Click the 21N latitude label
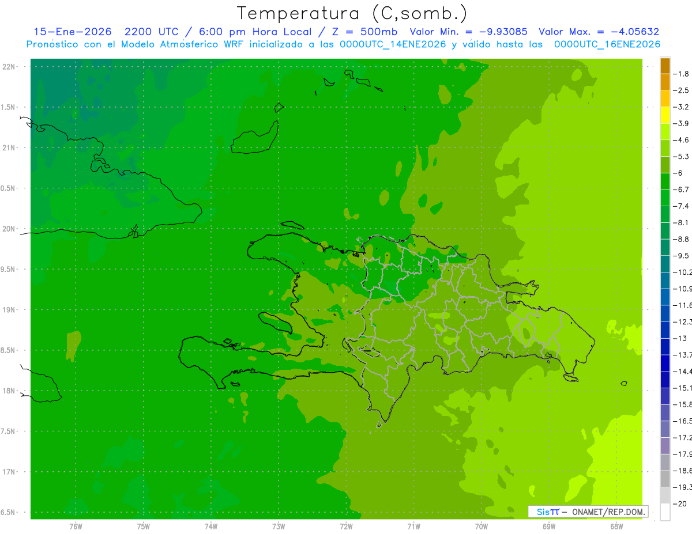Screen dimensions: 692x534 click(9, 147)
